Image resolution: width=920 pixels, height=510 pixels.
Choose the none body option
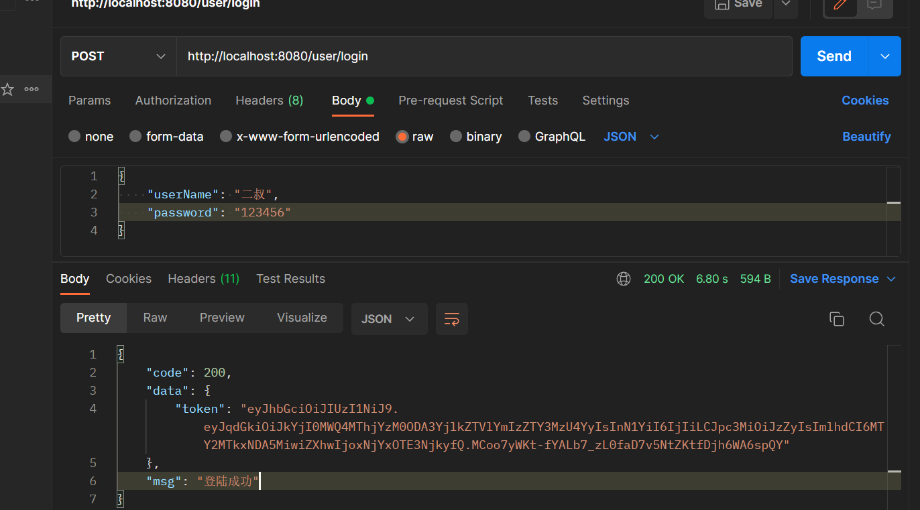coord(91,137)
